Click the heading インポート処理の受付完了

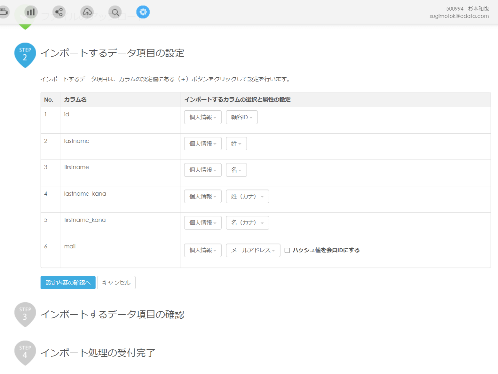click(x=98, y=353)
